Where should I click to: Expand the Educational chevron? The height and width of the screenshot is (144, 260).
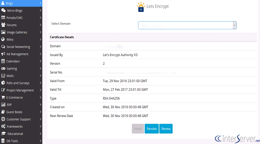(40, 134)
